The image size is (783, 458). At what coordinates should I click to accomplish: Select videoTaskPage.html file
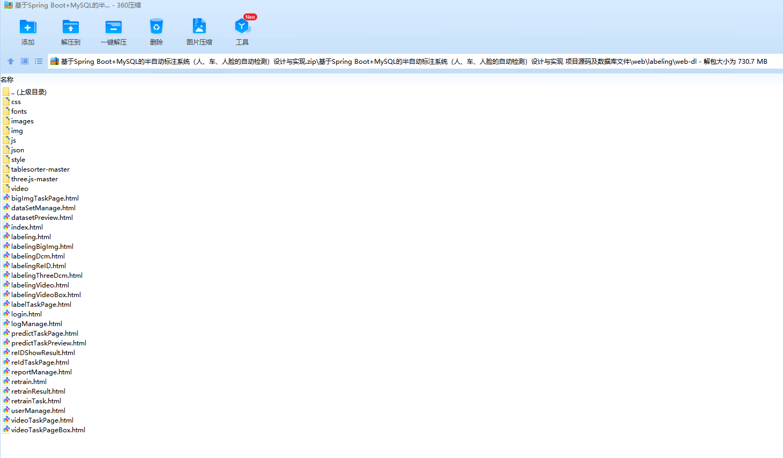(x=38, y=420)
